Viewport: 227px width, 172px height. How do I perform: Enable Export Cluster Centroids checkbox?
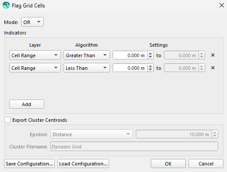7,120
